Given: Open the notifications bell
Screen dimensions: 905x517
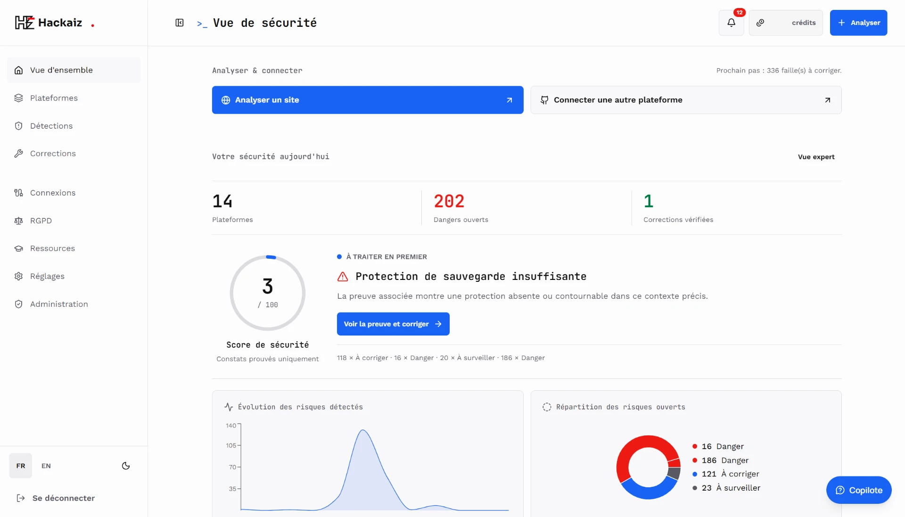Looking at the screenshot, I should (x=731, y=23).
